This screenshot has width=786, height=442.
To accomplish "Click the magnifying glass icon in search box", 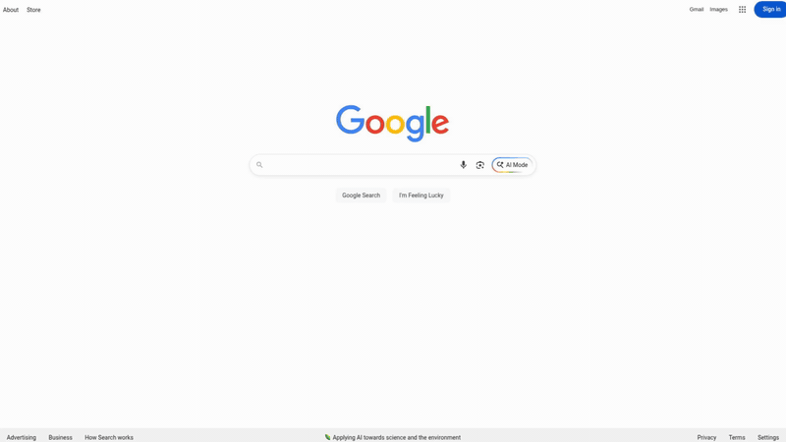I will 259,165.
